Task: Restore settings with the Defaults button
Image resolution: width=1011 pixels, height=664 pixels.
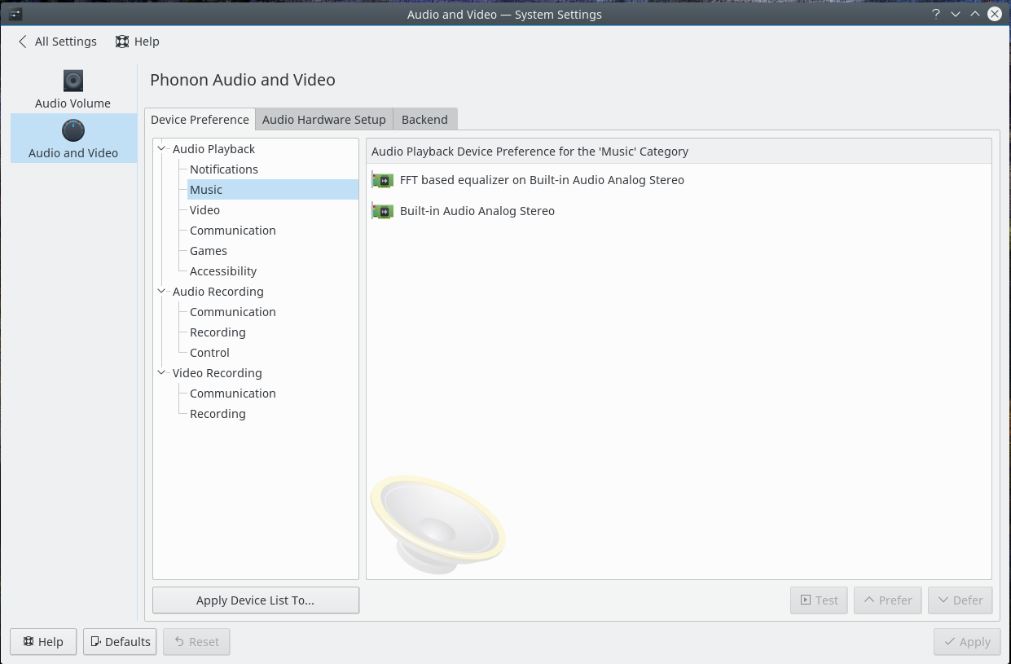Action: (x=120, y=642)
